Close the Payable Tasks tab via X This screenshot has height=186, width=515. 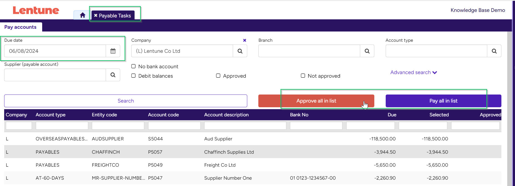coord(95,15)
